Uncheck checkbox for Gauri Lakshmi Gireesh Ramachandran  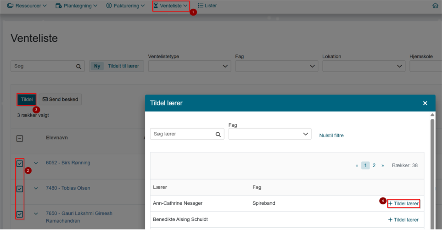tap(19, 214)
